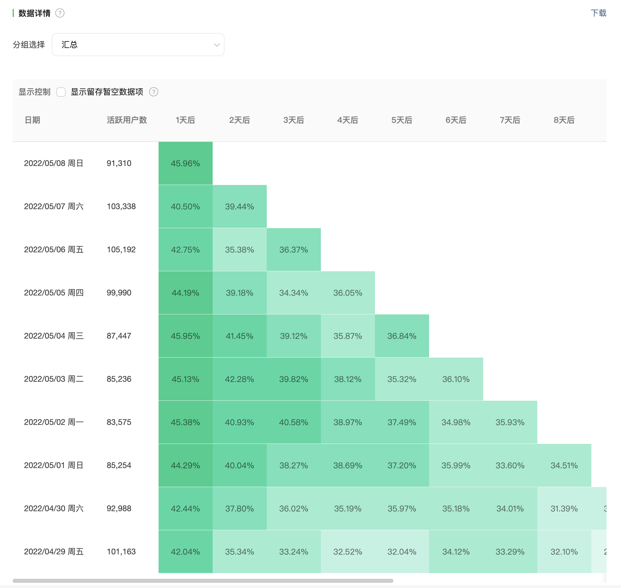The width and height of the screenshot is (621, 588).
Task: Open the 汇总 group selection dropdown
Action: [138, 45]
